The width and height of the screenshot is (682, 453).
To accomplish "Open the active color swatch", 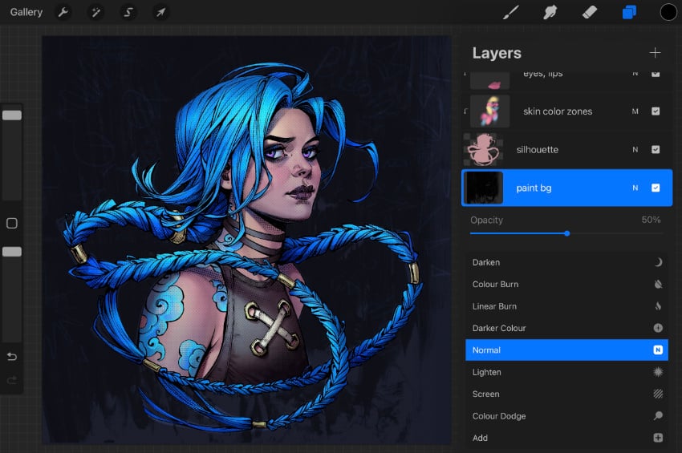I will point(668,12).
